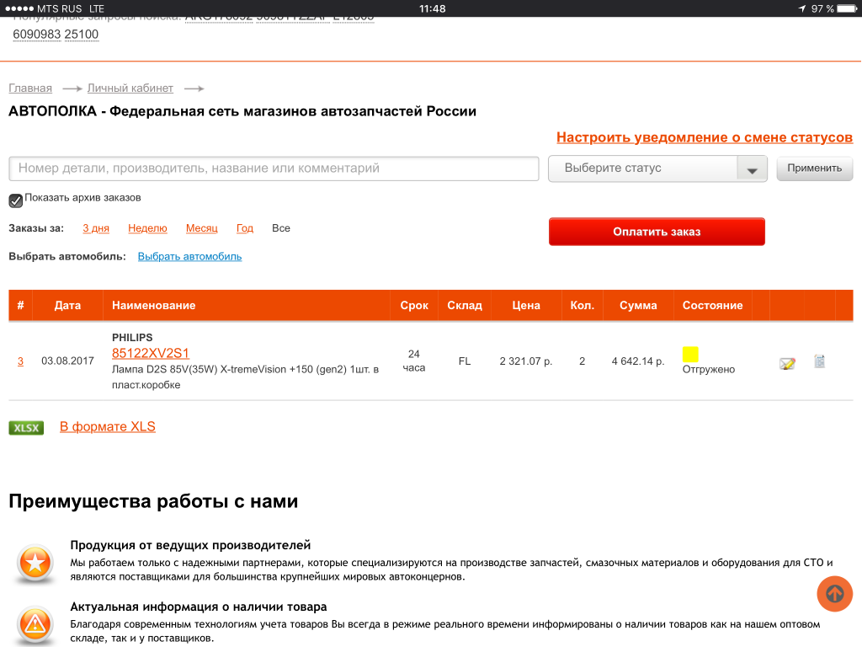Viewport: 862px width, 647px height.
Task: Click the orange warning triangle availability icon
Action: (x=35, y=623)
